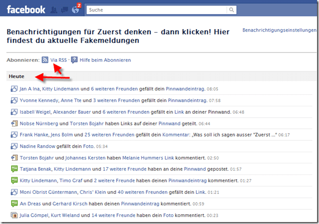Viewport: 319px width, 224px height.
Task: Click comment icon beside Tatjana Benak notification
Action: coord(14,169)
